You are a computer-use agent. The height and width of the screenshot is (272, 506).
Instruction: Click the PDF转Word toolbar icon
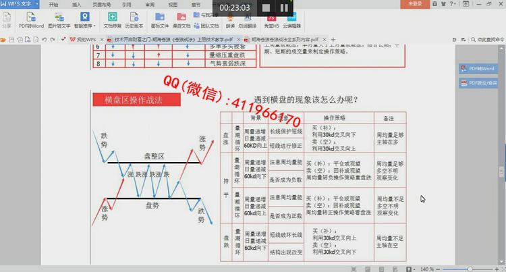click(x=30, y=18)
